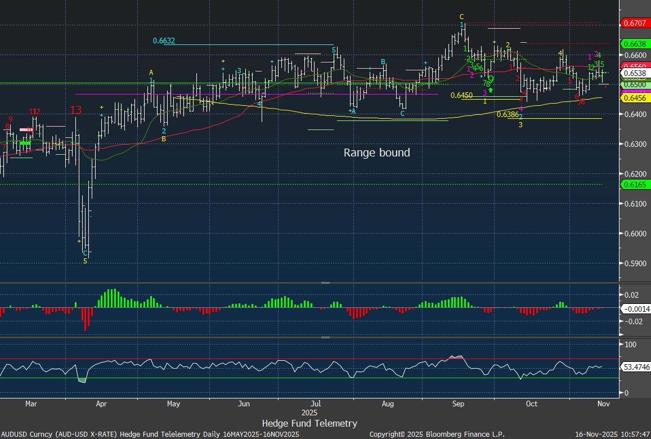The width and height of the screenshot is (651, 439).
Task: Click the green 0.6165 price level tag
Action: pos(635,184)
